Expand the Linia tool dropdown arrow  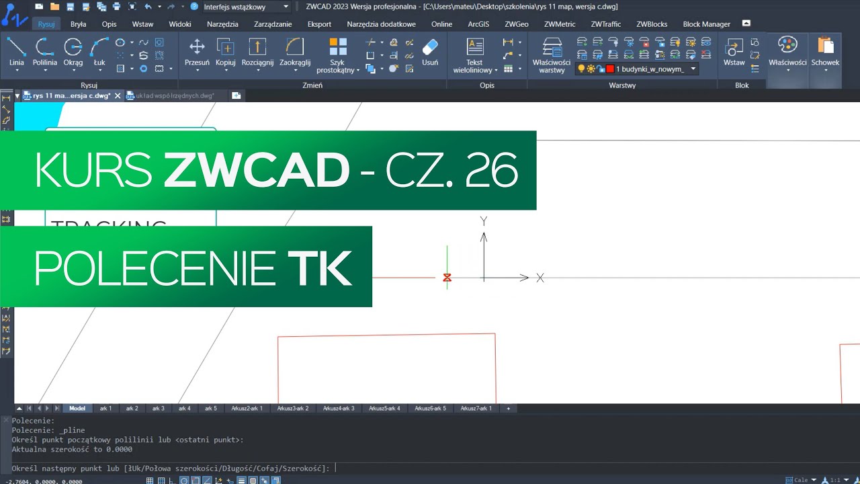[x=17, y=70]
